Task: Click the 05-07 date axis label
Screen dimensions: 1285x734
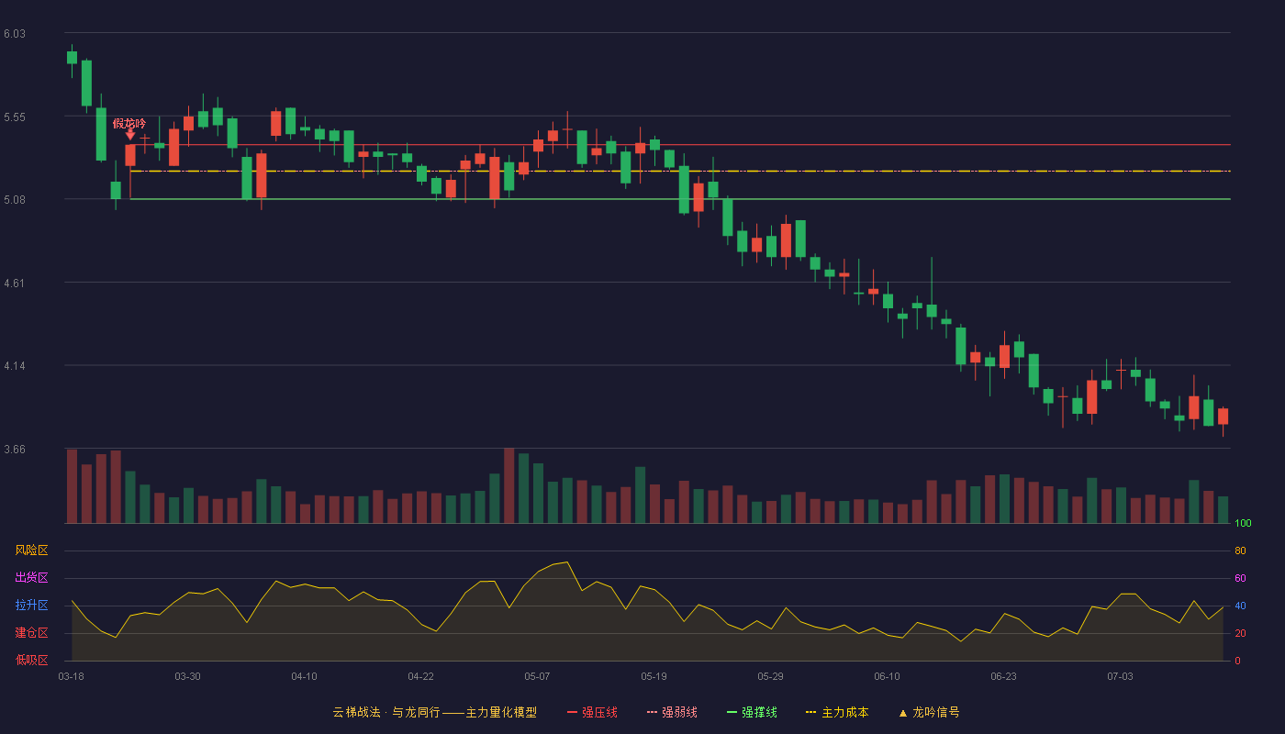Action: coord(537,676)
